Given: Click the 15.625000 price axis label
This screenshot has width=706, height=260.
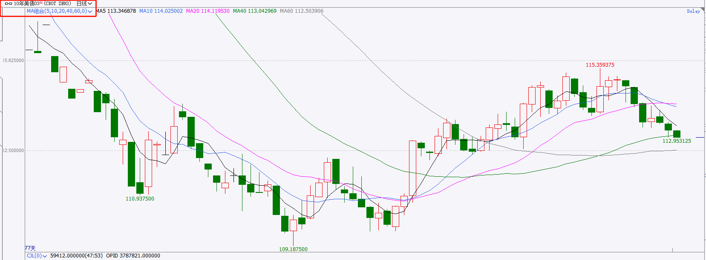Looking at the screenshot, I should pos(13,61).
